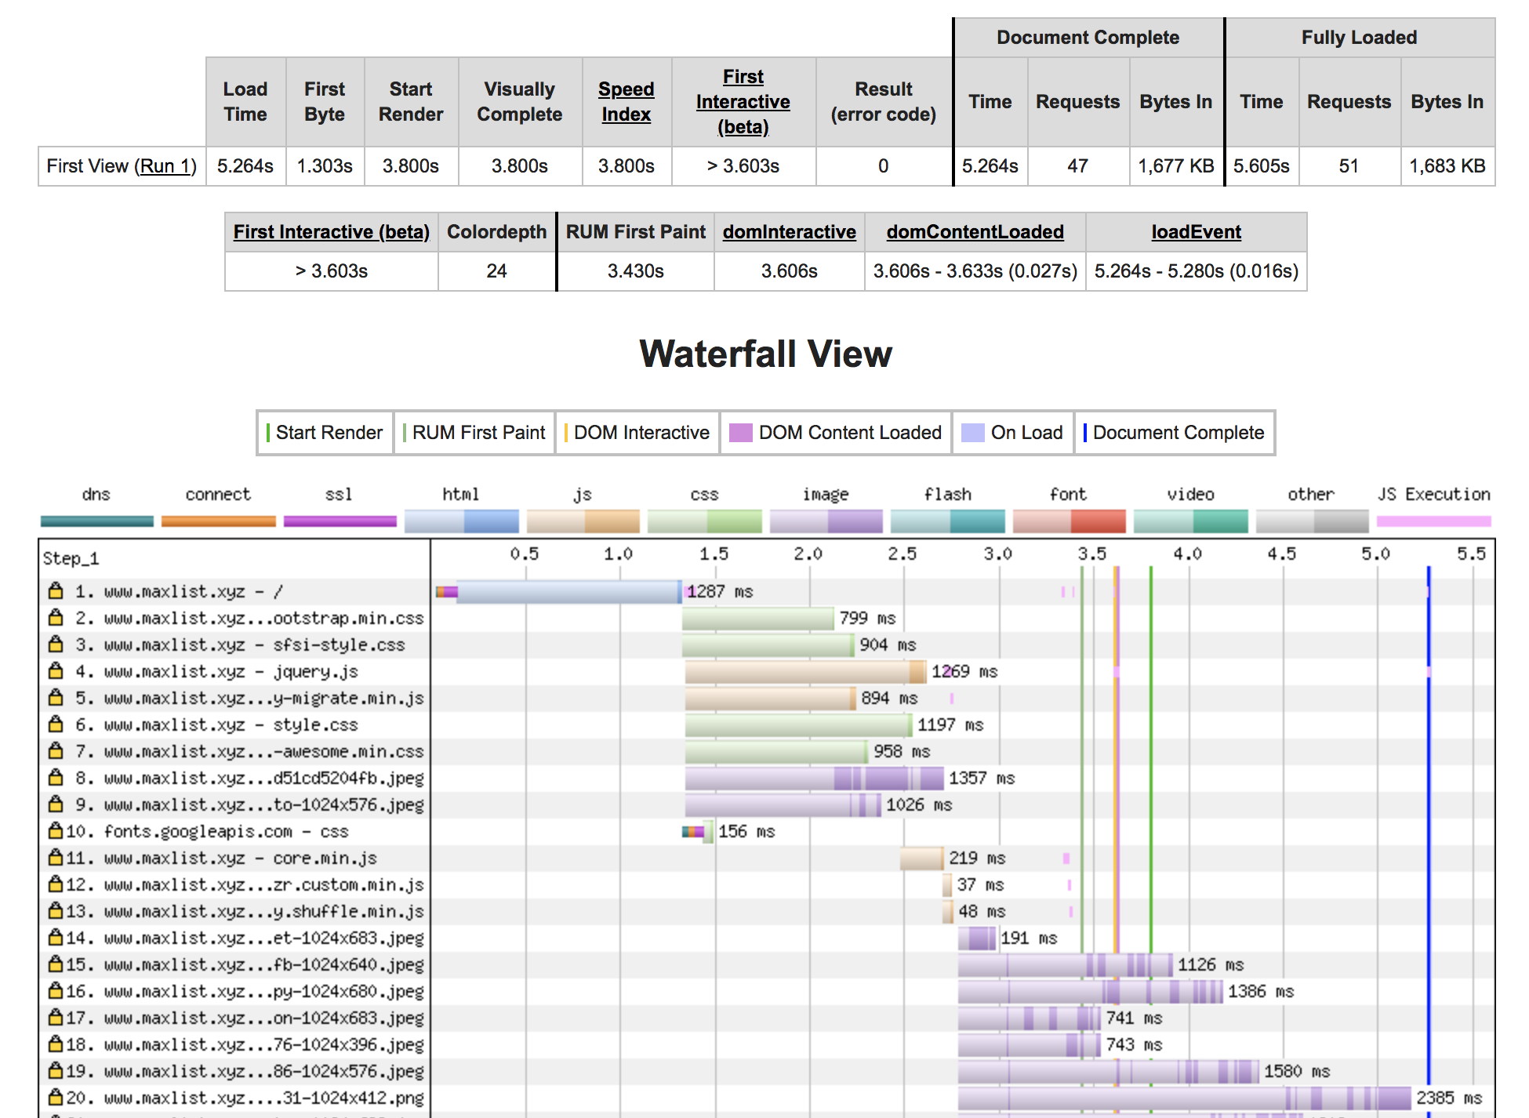Click the 'Step_1' label

click(x=71, y=558)
